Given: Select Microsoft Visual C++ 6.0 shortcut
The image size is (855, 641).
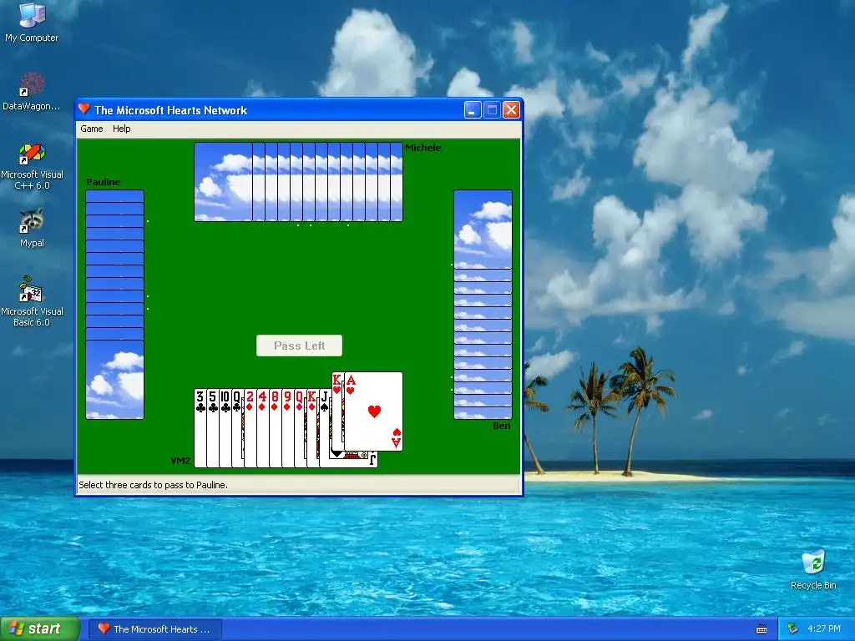Looking at the screenshot, I should pos(32,166).
